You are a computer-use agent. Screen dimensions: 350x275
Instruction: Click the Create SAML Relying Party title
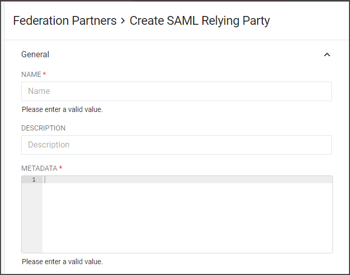(x=200, y=21)
